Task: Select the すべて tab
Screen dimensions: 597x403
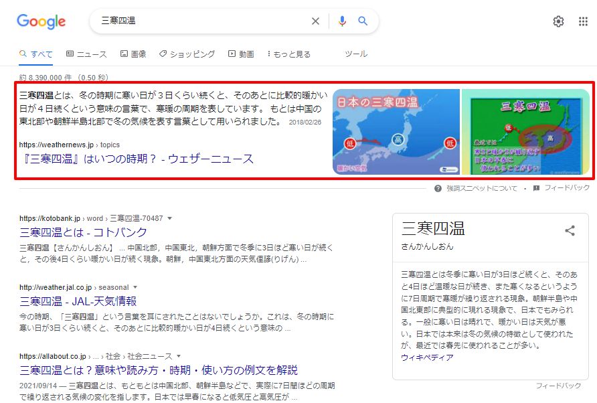Action: pyautogui.click(x=35, y=54)
